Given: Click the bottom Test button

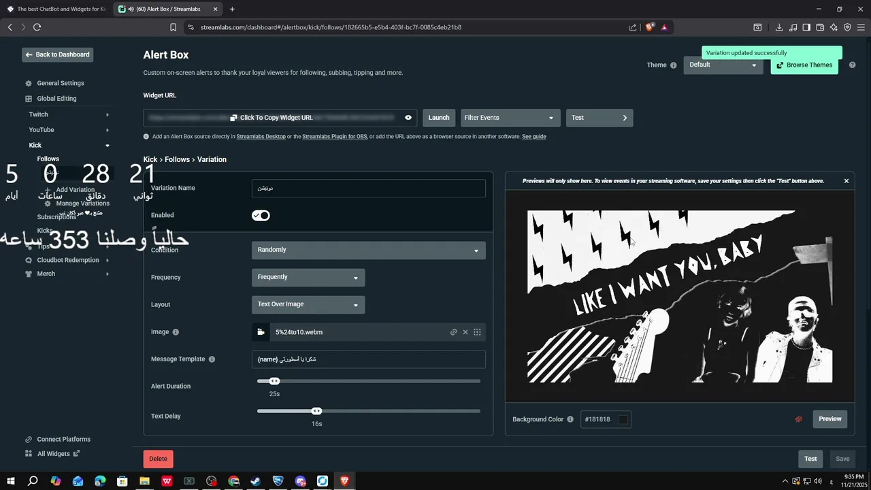Looking at the screenshot, I should coord(810,459).
